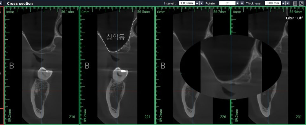Select cross section slice 216
Screen dimensions: 306x125
coord(42,65)
